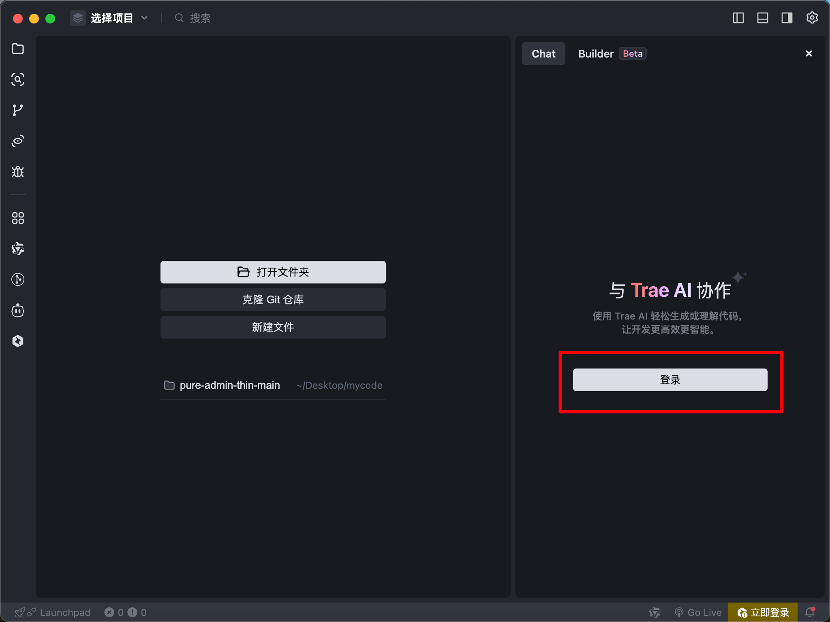Click the 搜索 search field
The height and width of the screenshot is (622, 830).
tap(200, 18)
